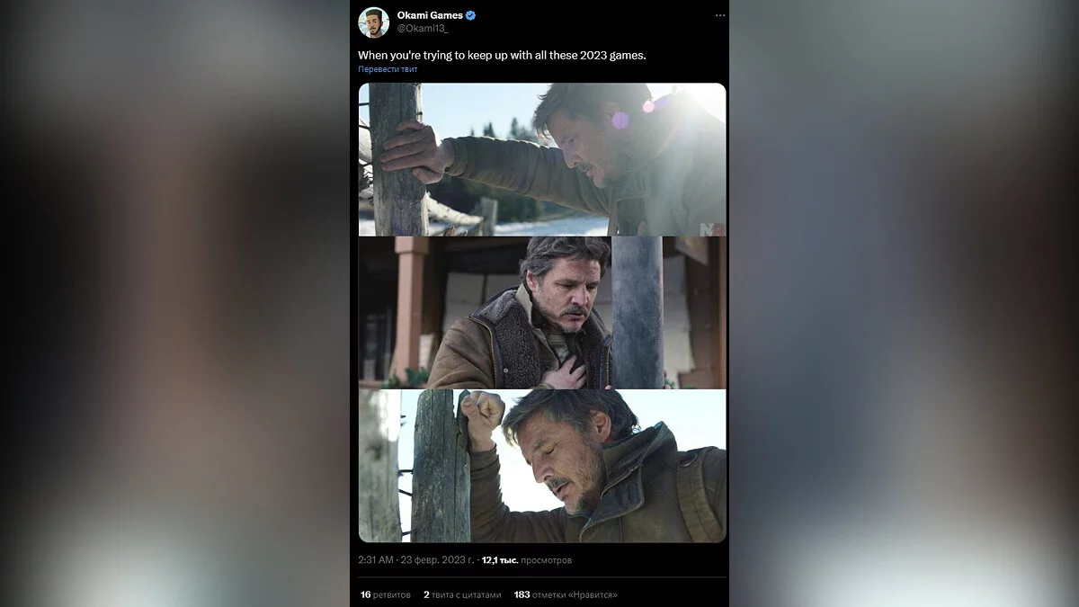Click the blurred background left of the tweet

(x=175, y=303)
